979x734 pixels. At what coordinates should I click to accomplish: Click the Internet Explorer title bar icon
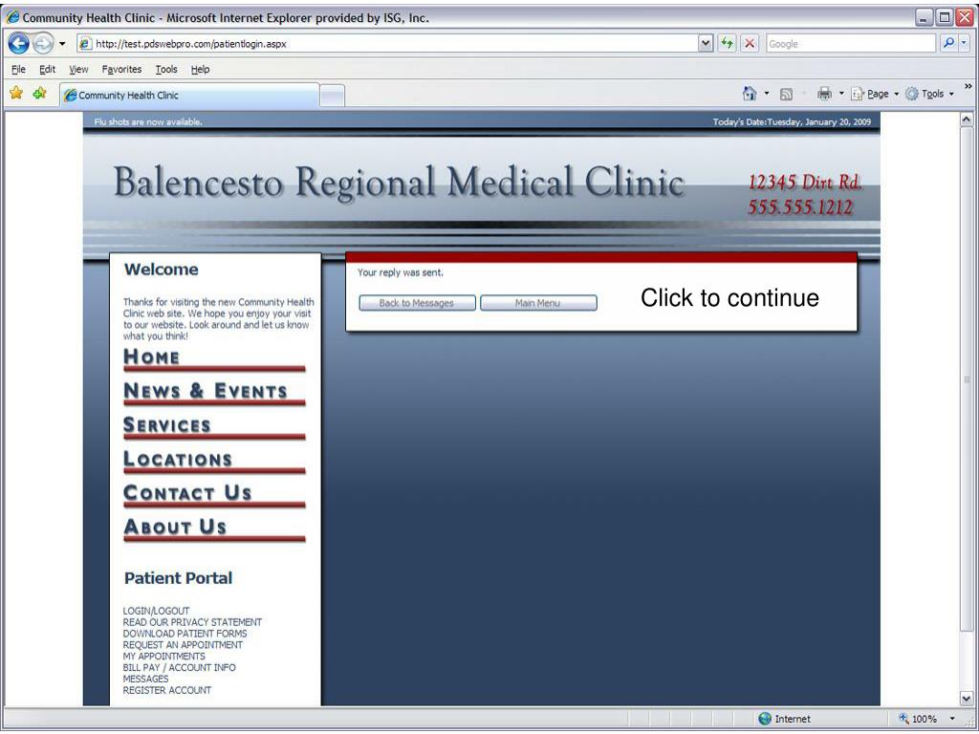[12, 17]
